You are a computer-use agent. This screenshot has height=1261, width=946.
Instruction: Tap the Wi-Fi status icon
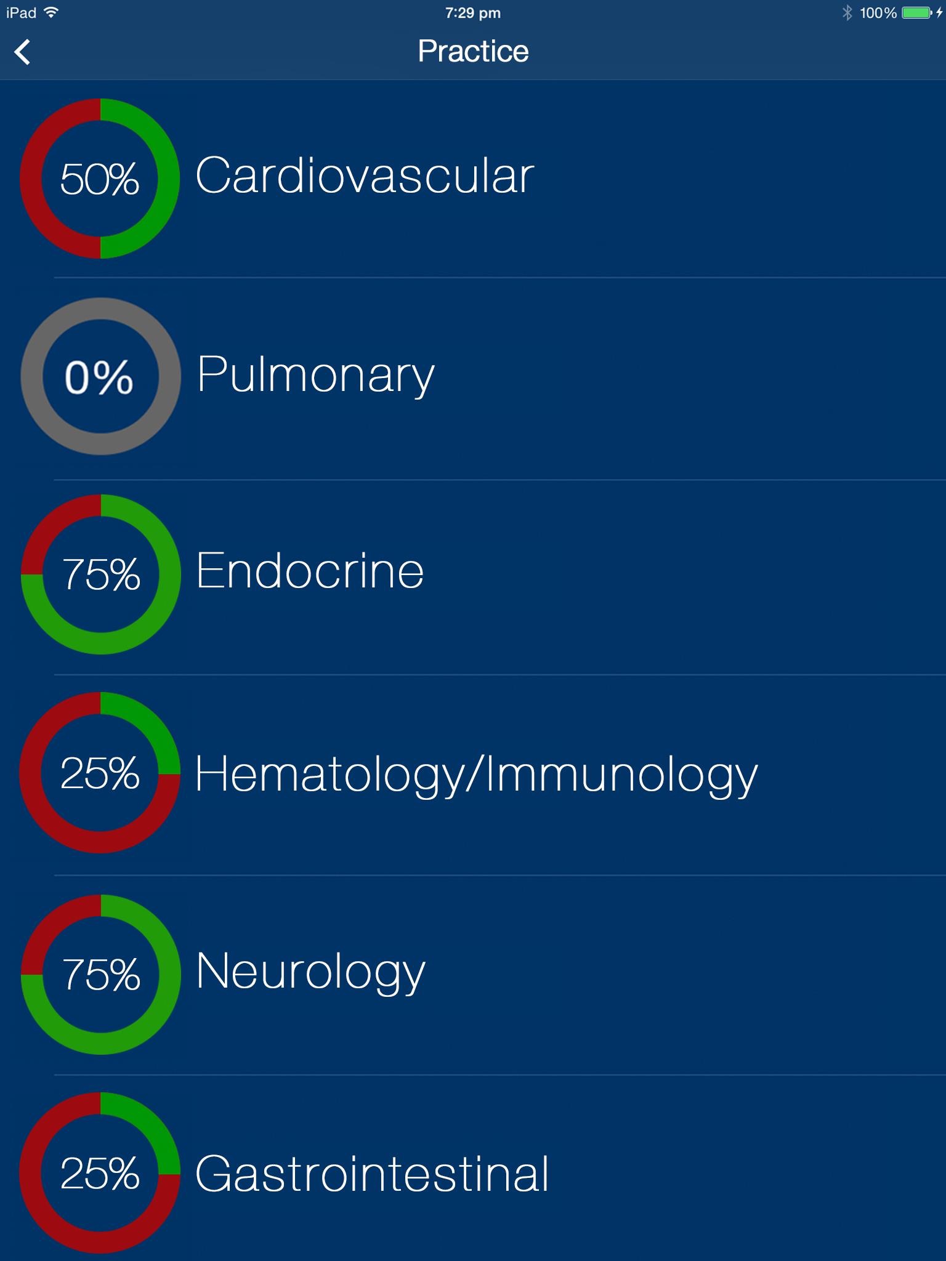(x=52, y=12)
